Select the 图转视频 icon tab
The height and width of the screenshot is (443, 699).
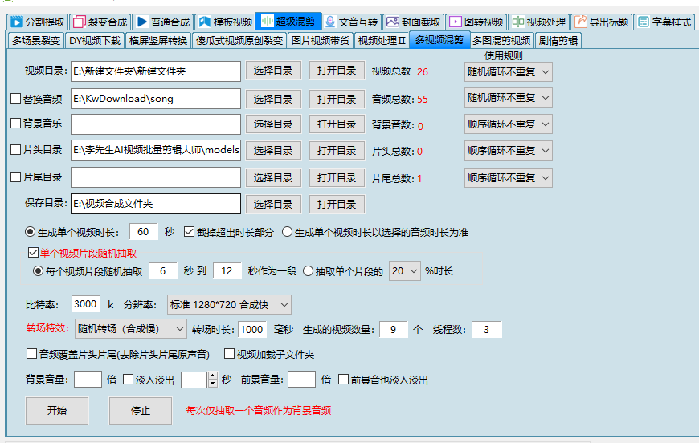456,22
